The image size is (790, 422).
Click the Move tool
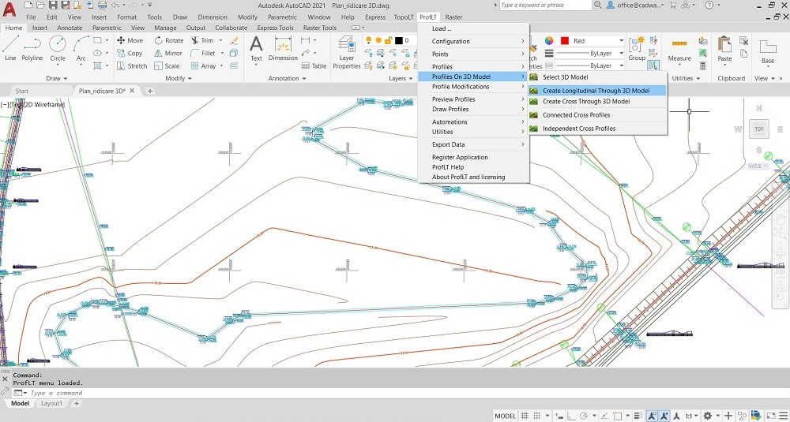click(130, 40)
